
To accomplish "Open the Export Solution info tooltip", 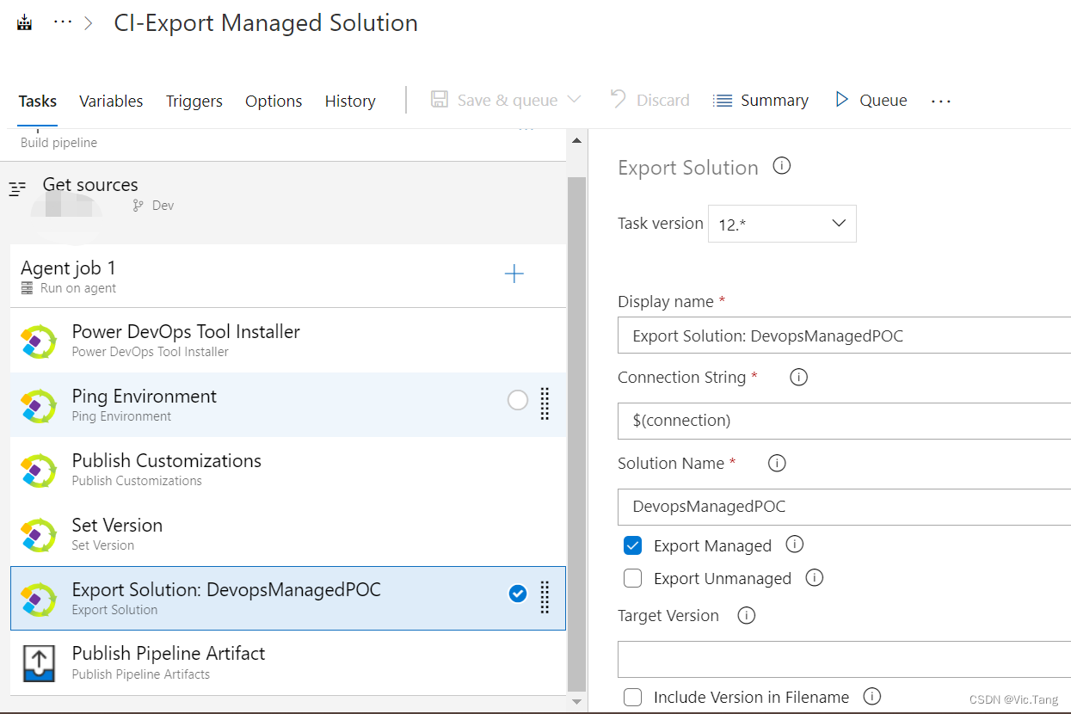I will point(781,166).
